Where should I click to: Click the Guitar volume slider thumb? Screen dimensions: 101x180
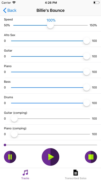87,56
